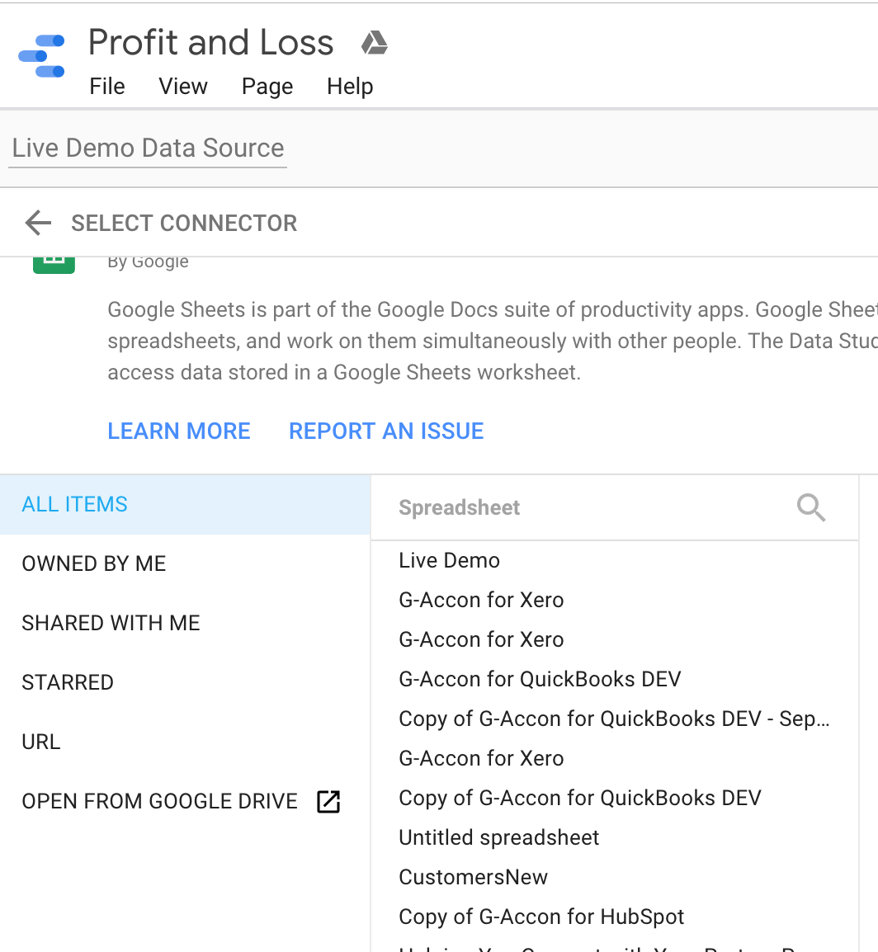Select the URL tab
The height and width of the screenshot is (952, 878).
[x=185, y=742]
